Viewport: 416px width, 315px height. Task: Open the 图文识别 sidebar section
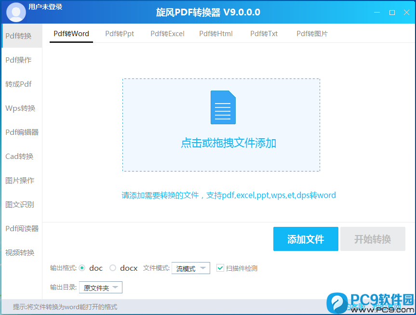pos(22,204)
